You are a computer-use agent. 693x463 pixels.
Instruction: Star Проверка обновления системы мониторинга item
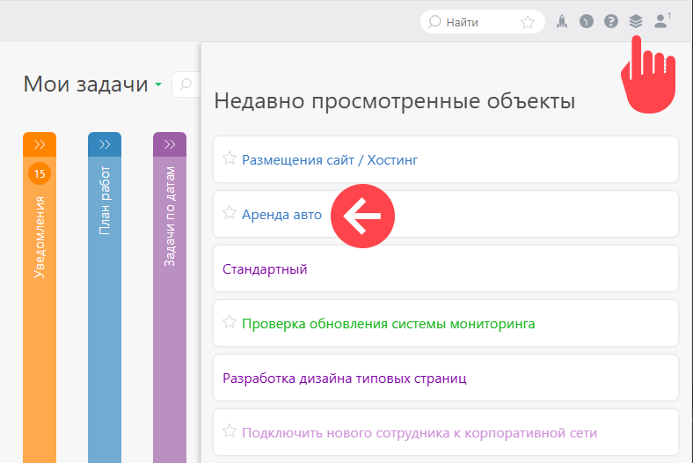230,321
